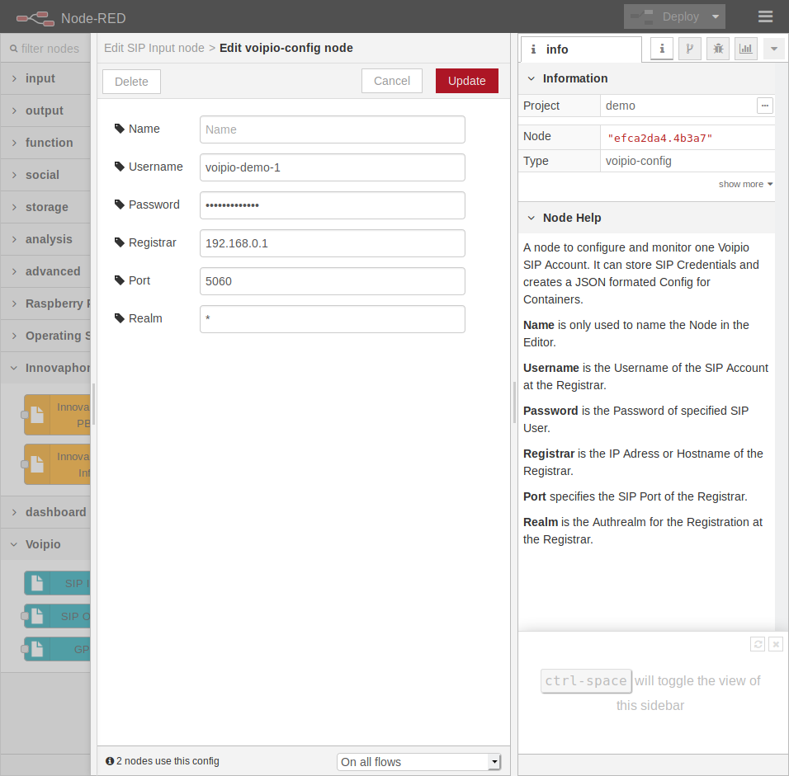Open the project history branch tab

click(x=689, y=49)
